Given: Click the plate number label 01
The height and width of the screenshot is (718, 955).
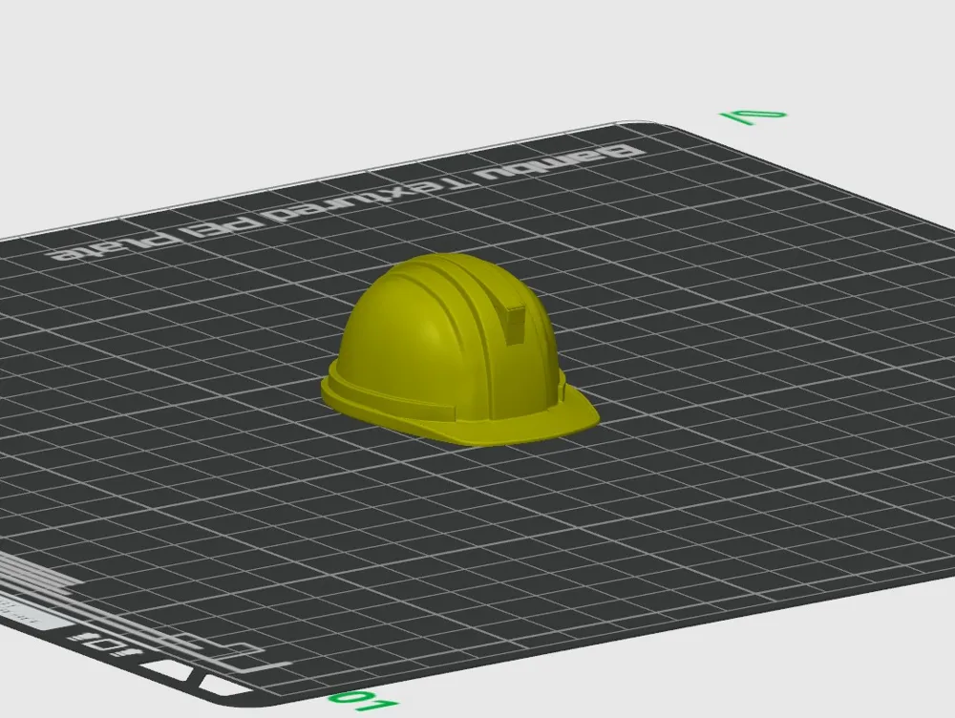Looking at the screenshot, I should [363, 702].
